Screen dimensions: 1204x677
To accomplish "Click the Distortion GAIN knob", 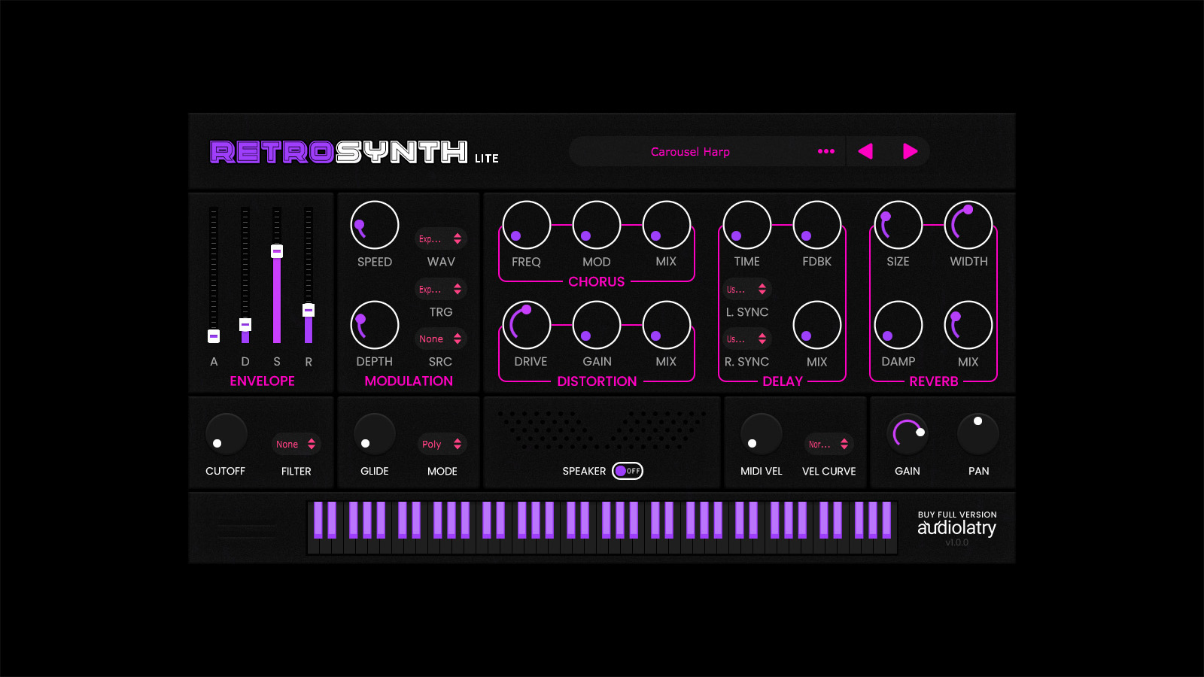I will (597, 325).
